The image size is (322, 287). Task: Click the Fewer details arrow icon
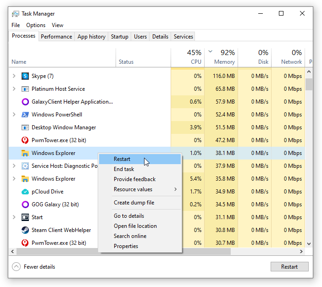pos(16,267)
